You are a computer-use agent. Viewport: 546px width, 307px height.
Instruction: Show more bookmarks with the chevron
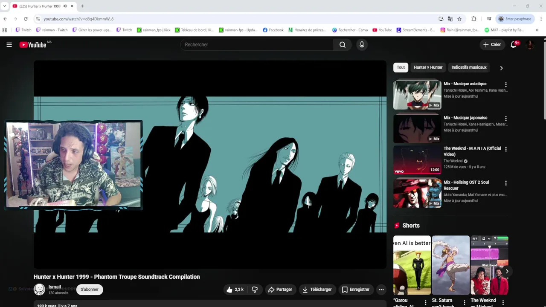click(537, 30)
